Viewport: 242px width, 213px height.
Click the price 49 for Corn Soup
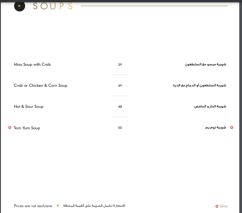120,85
